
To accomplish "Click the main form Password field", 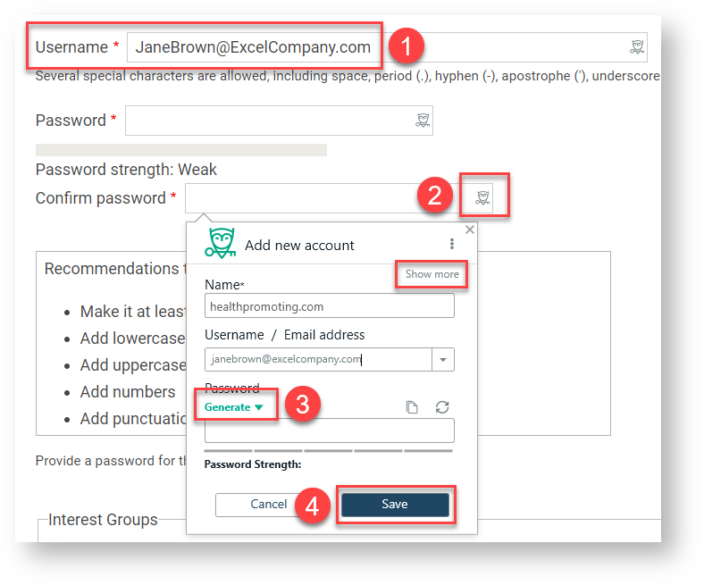I will tap(279, 121).
